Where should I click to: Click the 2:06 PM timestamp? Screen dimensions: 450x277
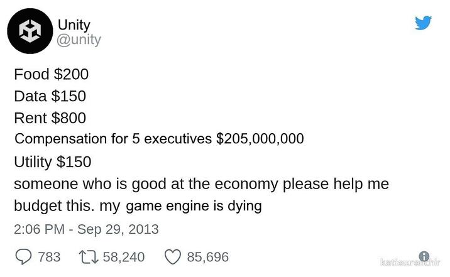39,229
